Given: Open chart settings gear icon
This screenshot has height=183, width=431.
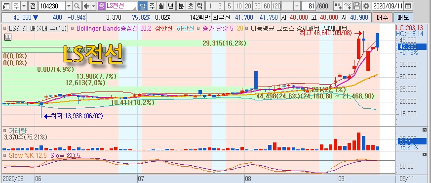Looking at the screenshot, I should point(366,6).
